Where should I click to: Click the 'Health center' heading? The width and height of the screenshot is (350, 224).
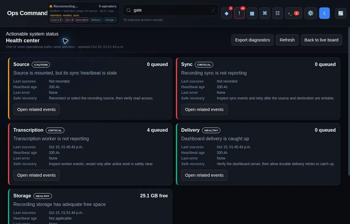coord(23,41)
